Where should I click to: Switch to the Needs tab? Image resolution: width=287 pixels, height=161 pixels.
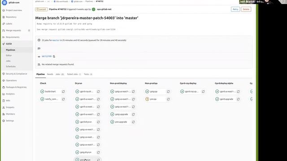[50, 74]
